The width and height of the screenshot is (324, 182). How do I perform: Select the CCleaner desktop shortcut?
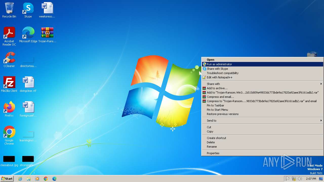[x=9, y=60]
